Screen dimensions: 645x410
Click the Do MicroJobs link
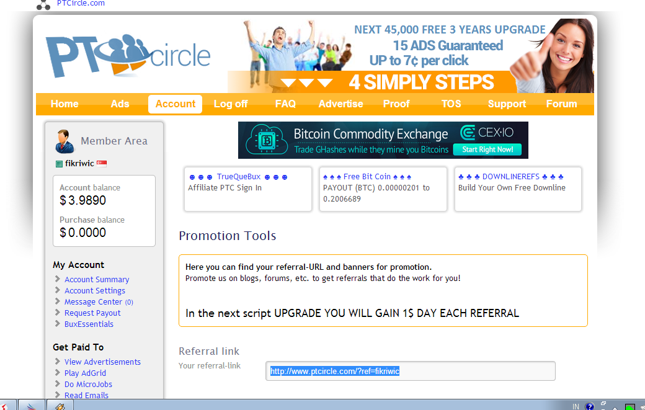(x=88, y=384)
